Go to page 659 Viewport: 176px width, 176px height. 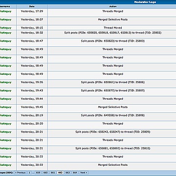coord(38,173)
